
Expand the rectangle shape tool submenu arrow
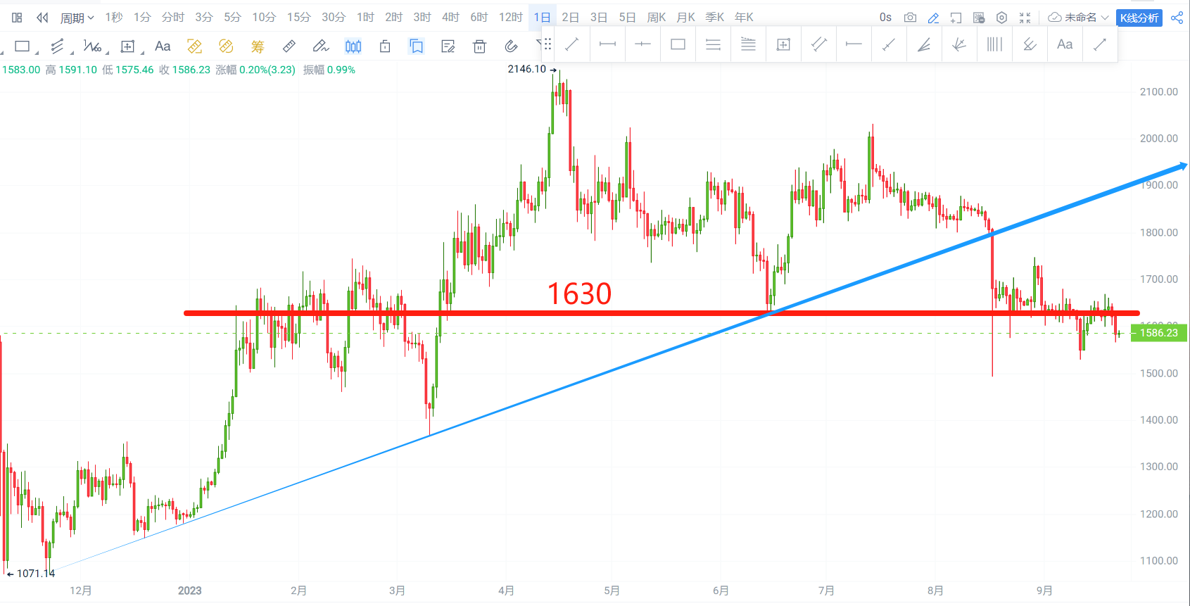(x=37, y=53)
